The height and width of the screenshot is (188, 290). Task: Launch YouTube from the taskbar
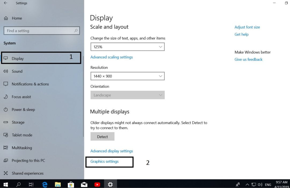click(x=97, y=184)
